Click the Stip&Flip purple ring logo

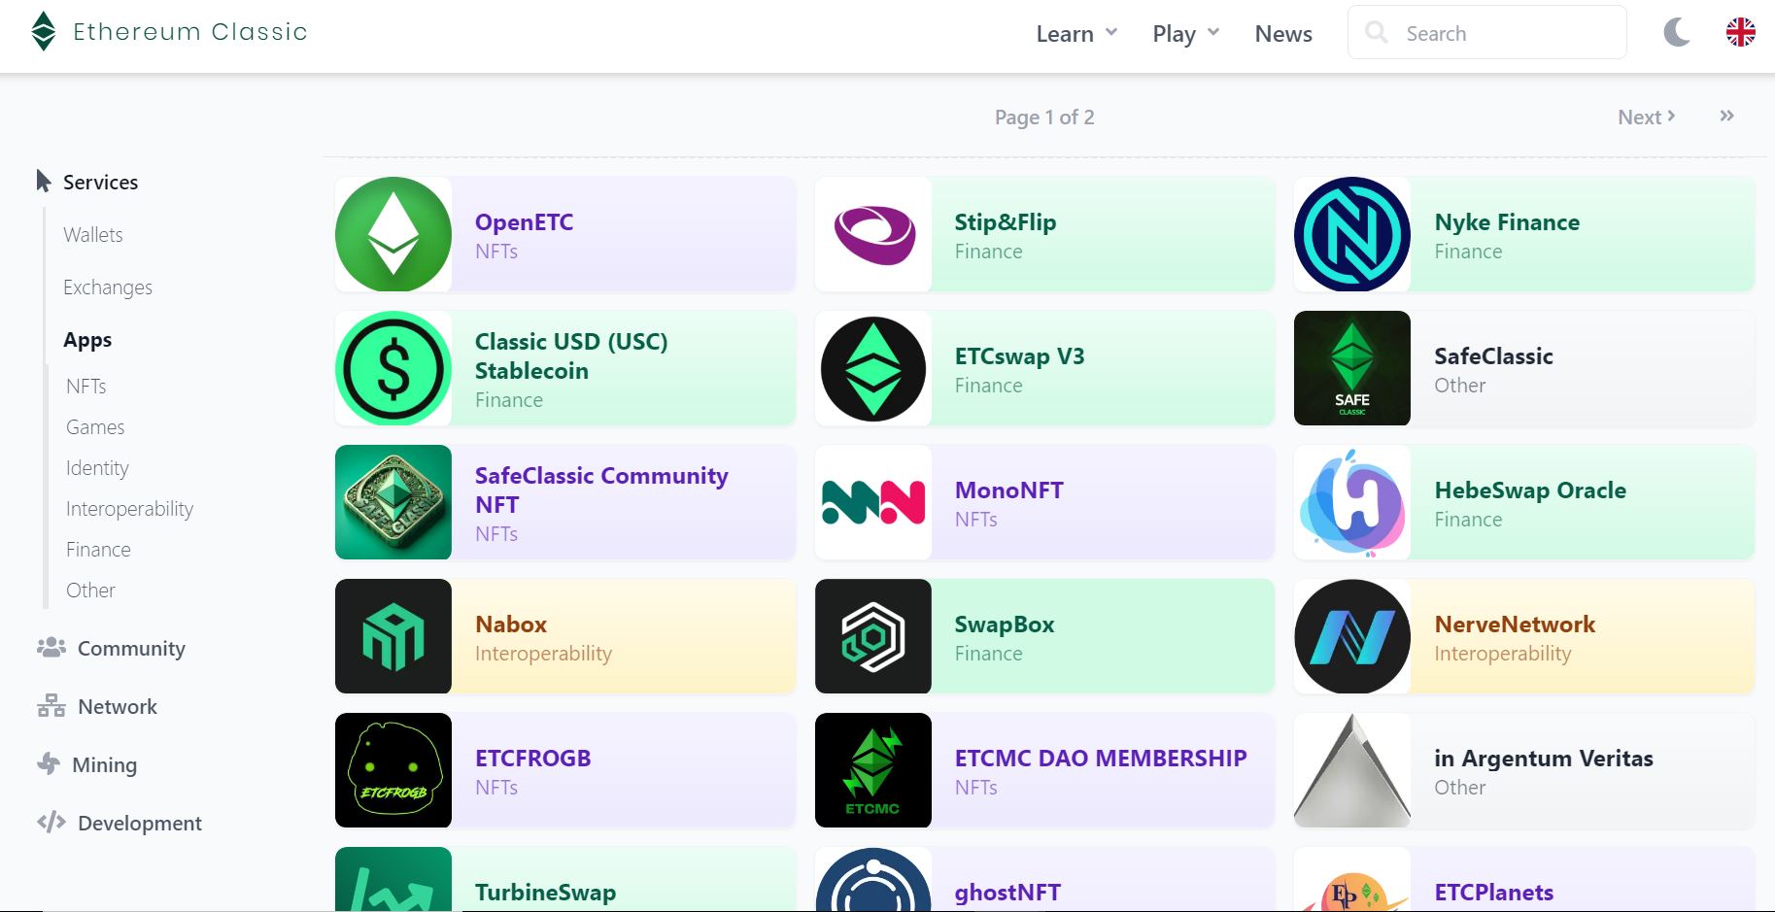[x=873, y=234]
